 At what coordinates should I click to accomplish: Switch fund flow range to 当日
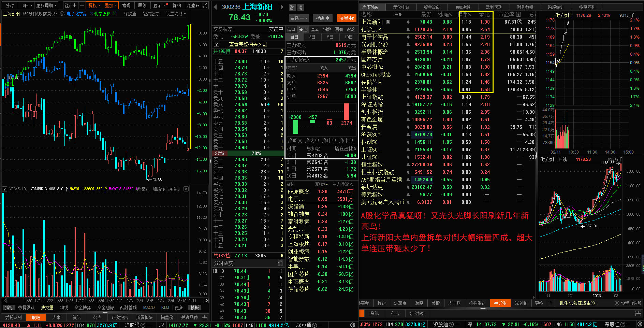point(294,37)
